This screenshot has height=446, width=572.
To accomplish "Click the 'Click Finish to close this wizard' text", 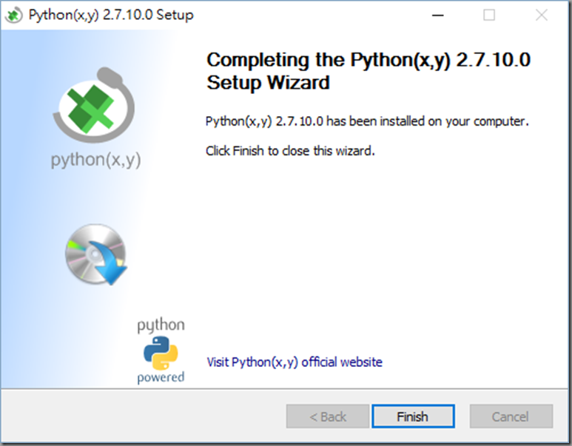I will 290,151.
